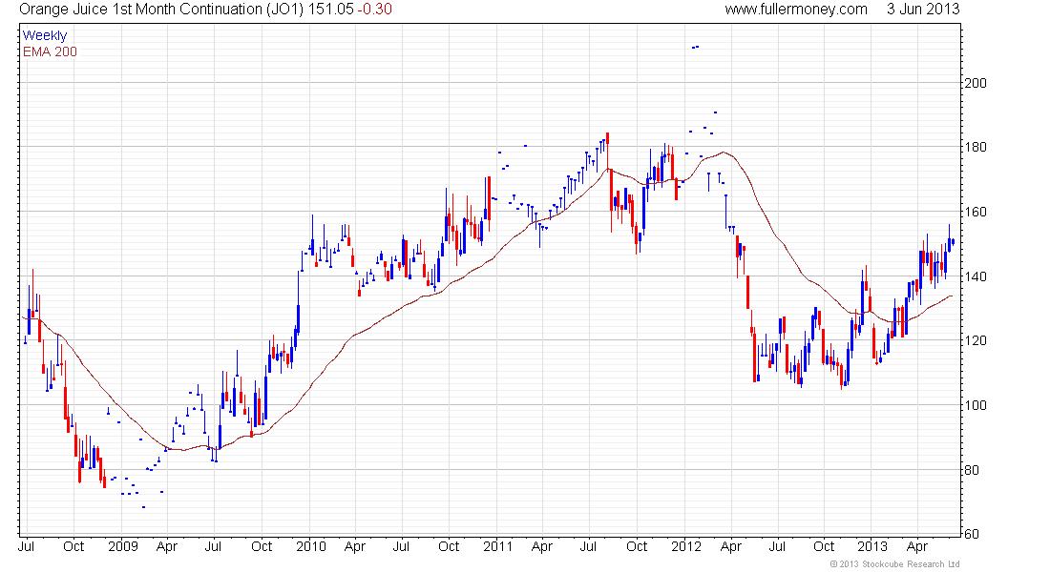Click the 140 price axis label
1050x572 pixels.
975,276
